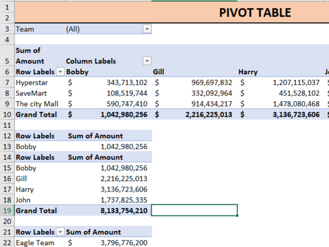Click the fill handle of the selected cell

[237, 215]
